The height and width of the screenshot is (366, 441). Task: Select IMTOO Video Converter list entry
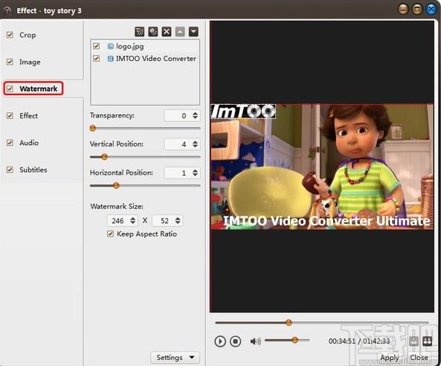156,59
